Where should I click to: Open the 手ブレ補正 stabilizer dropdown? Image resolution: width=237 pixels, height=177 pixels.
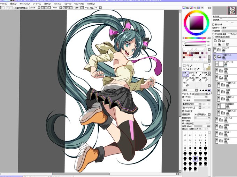coord(100,8)
